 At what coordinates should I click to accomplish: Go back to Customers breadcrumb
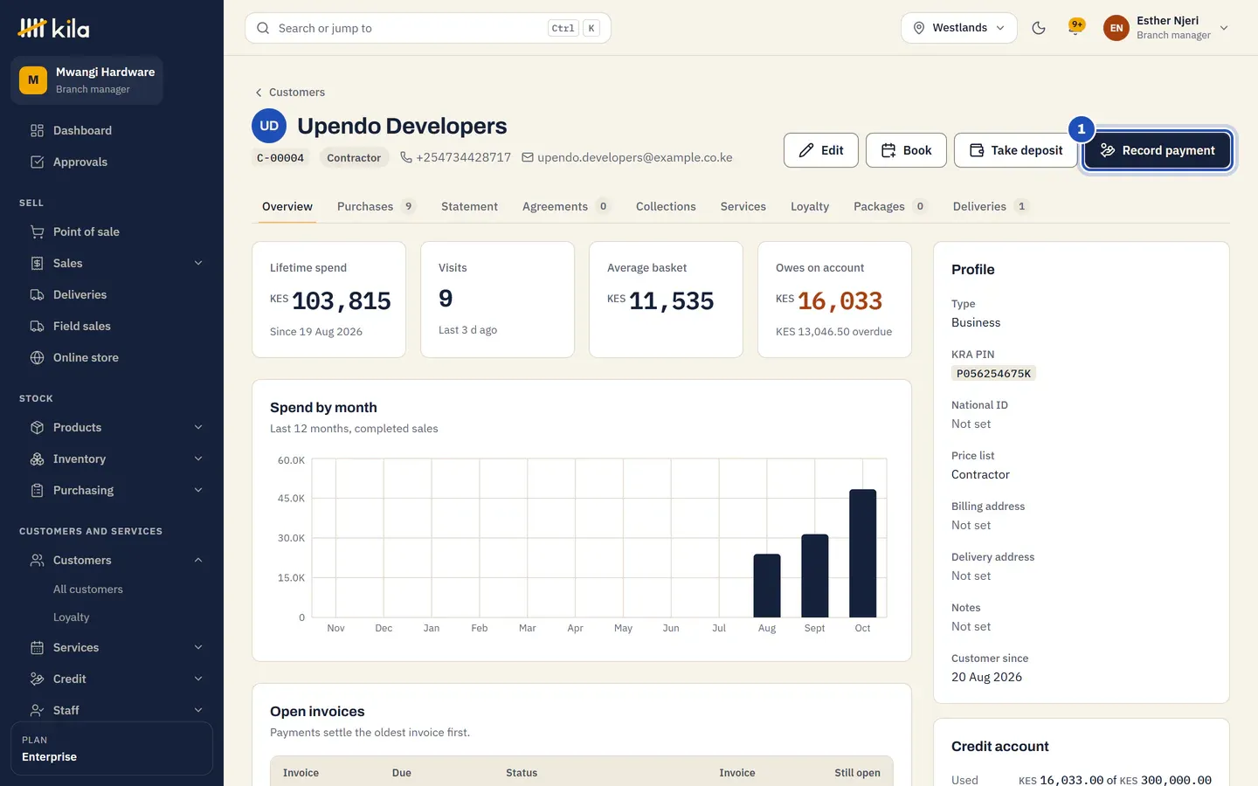click(289, 92)
